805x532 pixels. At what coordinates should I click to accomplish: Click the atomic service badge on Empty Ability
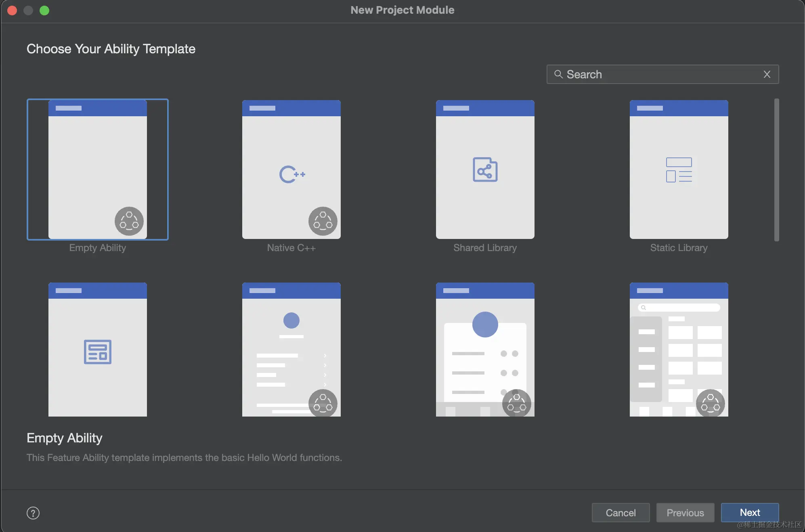(x=129, y=221)
